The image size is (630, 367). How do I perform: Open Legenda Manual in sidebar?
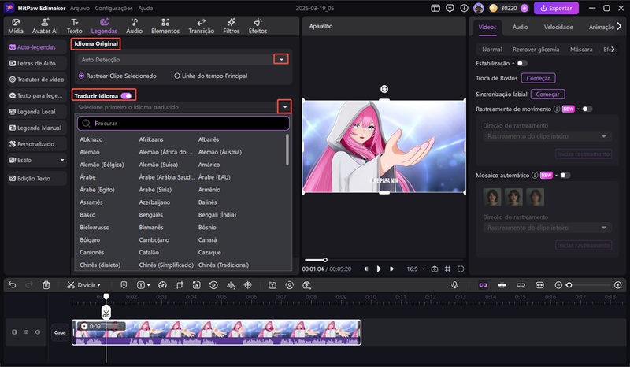coord(36,128)
